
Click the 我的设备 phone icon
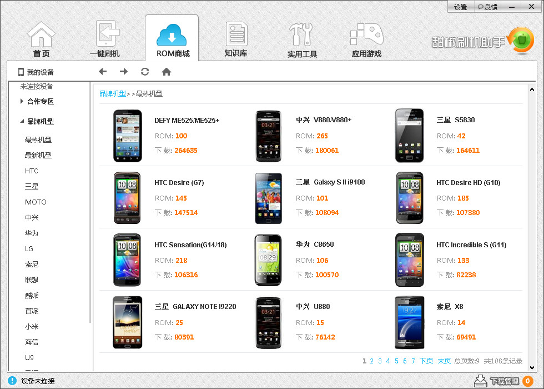tap(21, 72)
